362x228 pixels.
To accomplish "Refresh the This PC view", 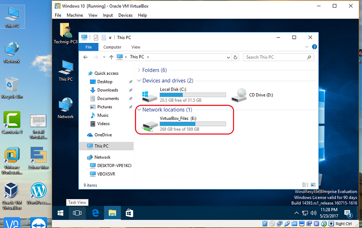I will [x=235, y=57].
